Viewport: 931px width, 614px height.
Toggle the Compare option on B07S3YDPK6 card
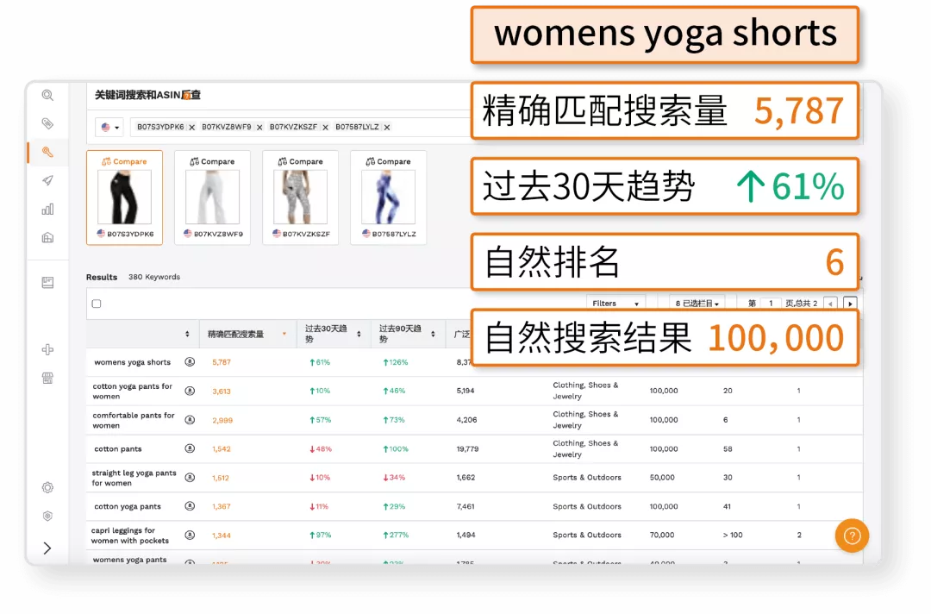coord(124,161)
